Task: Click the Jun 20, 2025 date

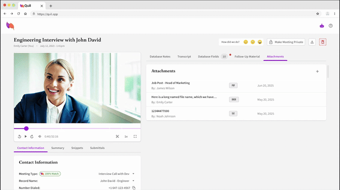Action: point(265,86)
